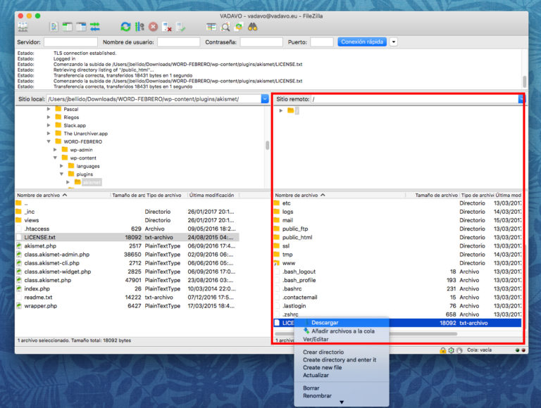
Task: Click the message log scrollbar thumb
Action: click(x=524, y=82)
